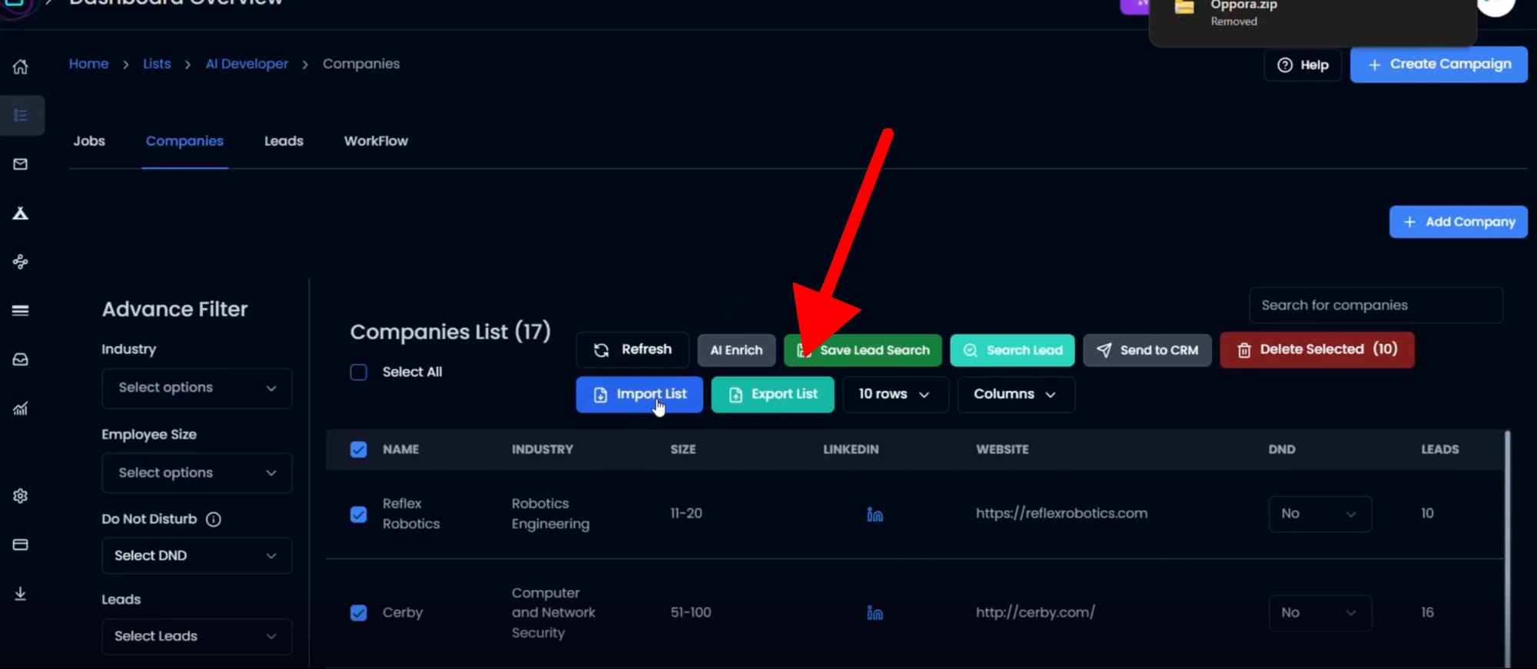Open Reflex Robotics LinkedIn icon
1537x669 pixels.
pyautogui.click(x=875, y=514)
